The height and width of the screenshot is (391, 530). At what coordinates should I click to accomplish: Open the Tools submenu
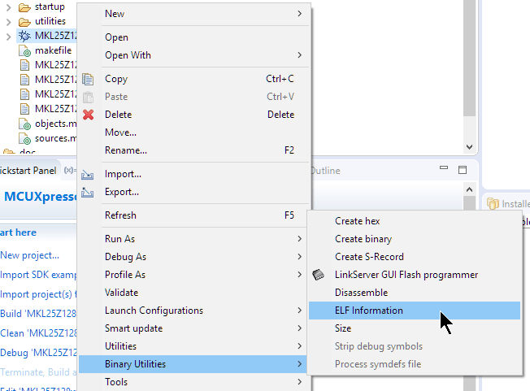click(x=193, y=382)
